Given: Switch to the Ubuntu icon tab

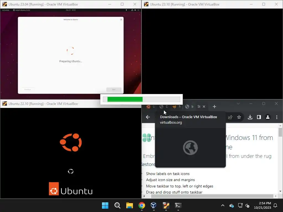Looking at the screenshot, I should (x=151, y=107).
